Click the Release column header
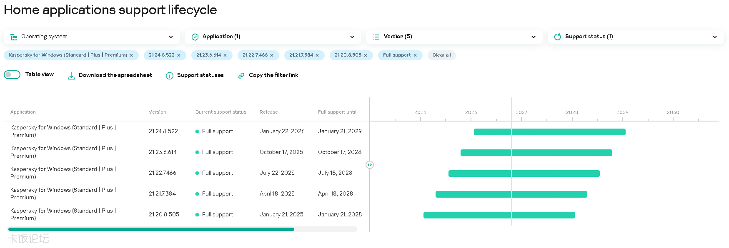 tap(269, 112)
